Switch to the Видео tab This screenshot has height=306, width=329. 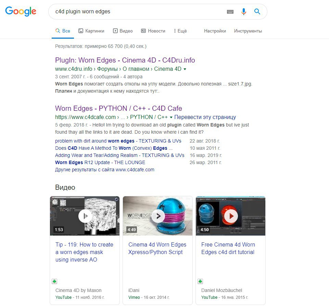[x=123, y=31]
